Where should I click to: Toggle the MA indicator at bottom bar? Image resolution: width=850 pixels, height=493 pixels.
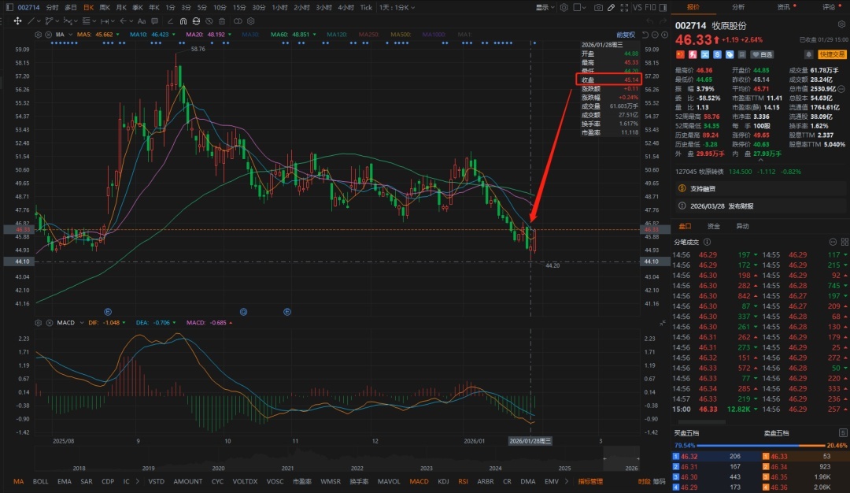point(19,481)
